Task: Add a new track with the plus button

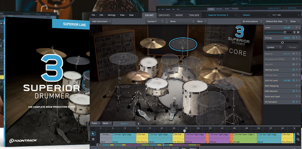Action: [x=138, y=124]
